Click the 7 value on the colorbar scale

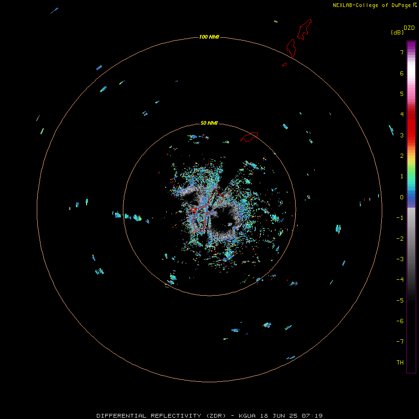pyautogui.click(x=402, y=52)
